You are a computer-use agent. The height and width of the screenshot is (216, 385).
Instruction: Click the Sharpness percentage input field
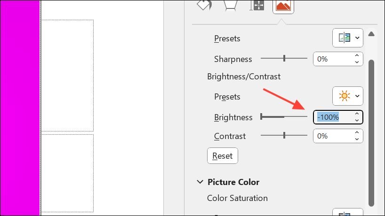click(x=332, y=59)
